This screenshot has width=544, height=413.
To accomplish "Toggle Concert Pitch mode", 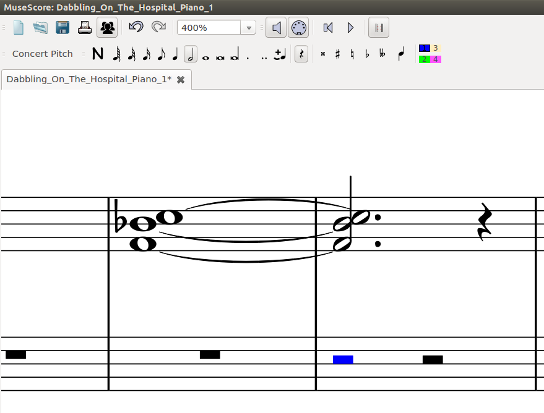I will point(42,54).
